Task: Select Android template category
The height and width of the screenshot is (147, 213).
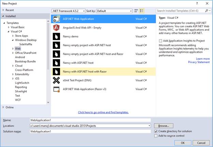Action: pyautogui.click(x=20, y=57)
